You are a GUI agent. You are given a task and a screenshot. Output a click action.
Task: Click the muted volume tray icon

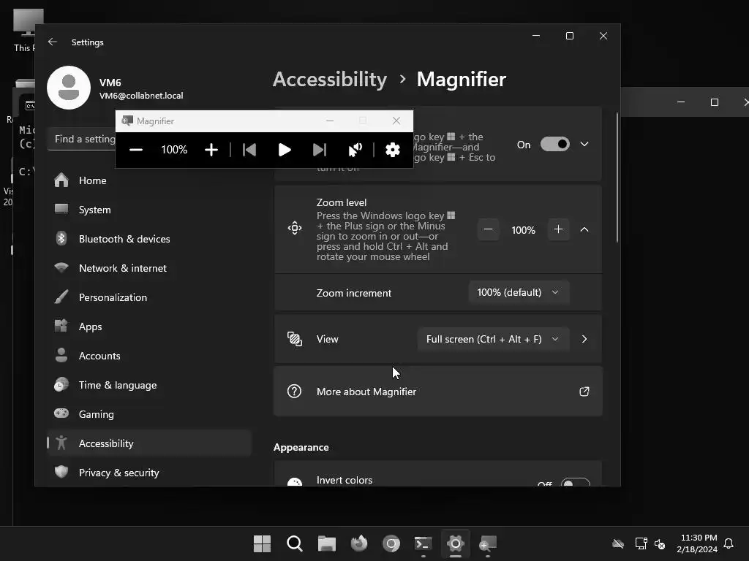click(x=660, y=543)
